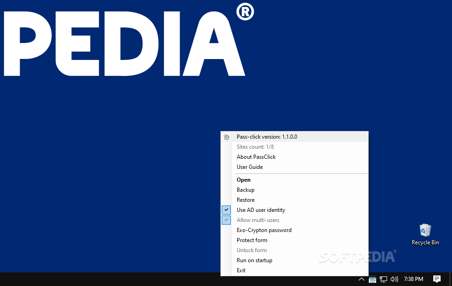Click the 7:38 PM taskbar clock

pyautogui.click(x=413, y=279)
